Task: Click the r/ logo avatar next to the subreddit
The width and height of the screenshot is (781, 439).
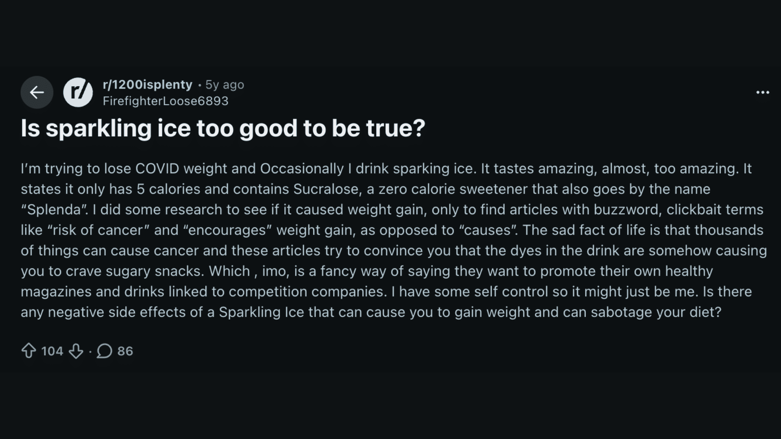Action: (x=78, y=92)
